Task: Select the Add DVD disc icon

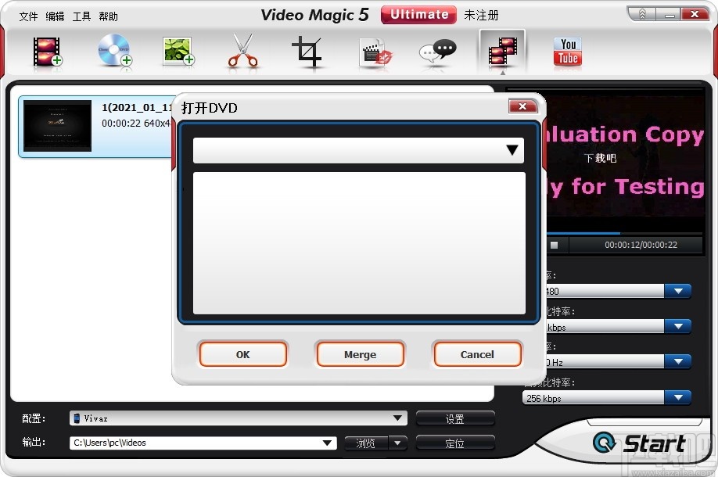Action: point(115,51)
